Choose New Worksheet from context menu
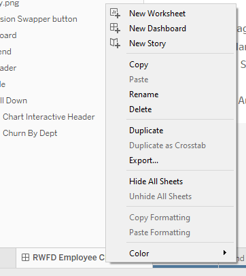The width and height of the screenshot is (246, 276). point(171,14)
